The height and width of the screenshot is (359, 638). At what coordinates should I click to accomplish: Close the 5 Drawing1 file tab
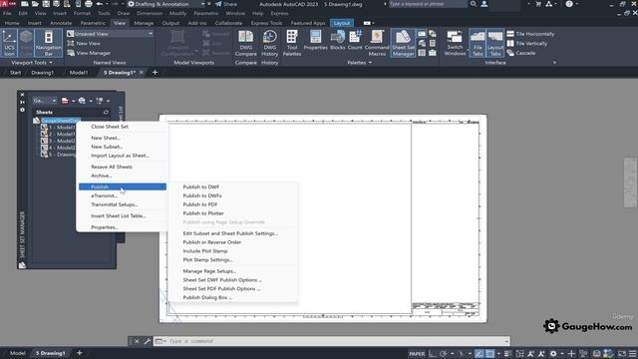(x=142, y=73)
